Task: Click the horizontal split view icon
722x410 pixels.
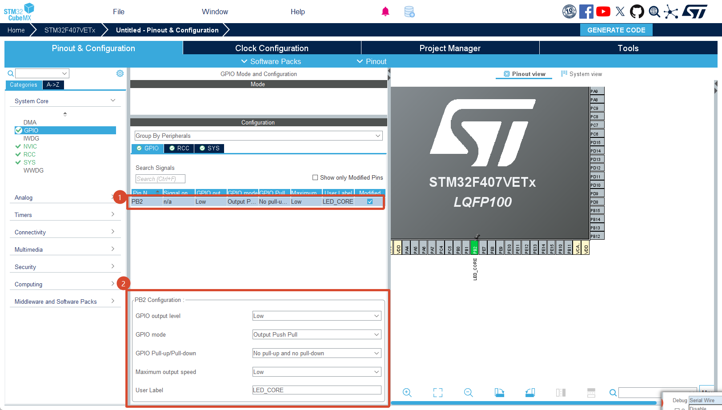Action: 591,393
